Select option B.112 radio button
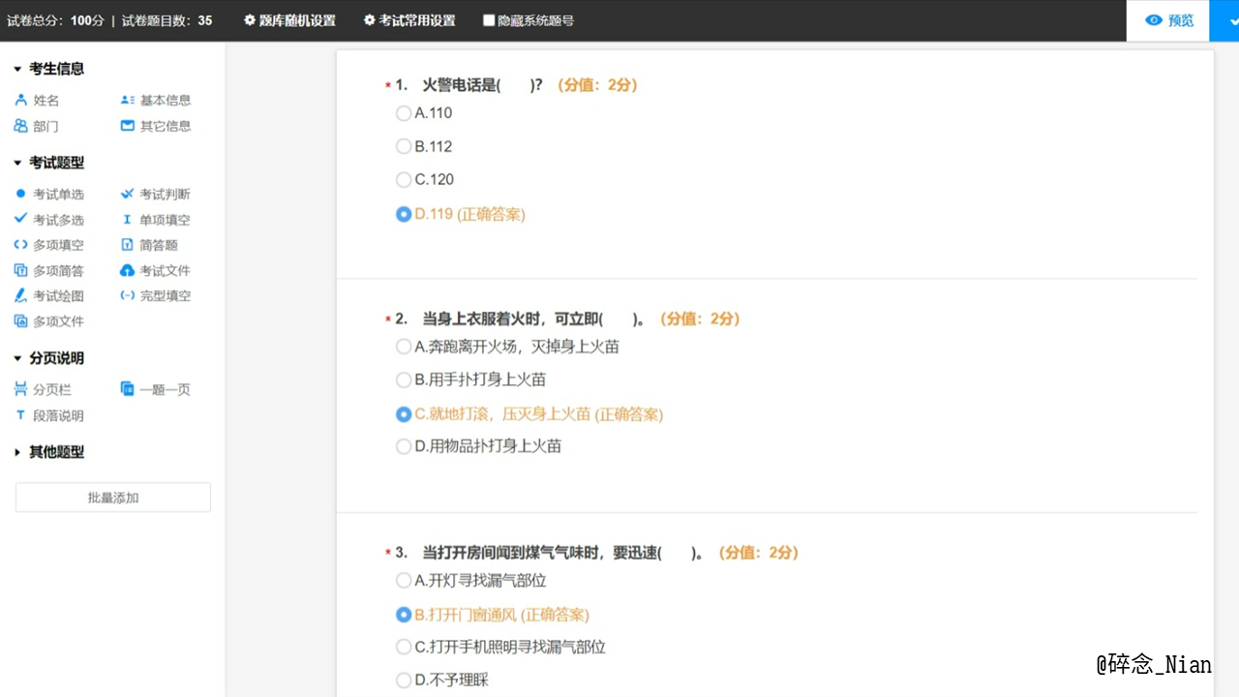The image size is (1239, 697). [x=404, y=146]
